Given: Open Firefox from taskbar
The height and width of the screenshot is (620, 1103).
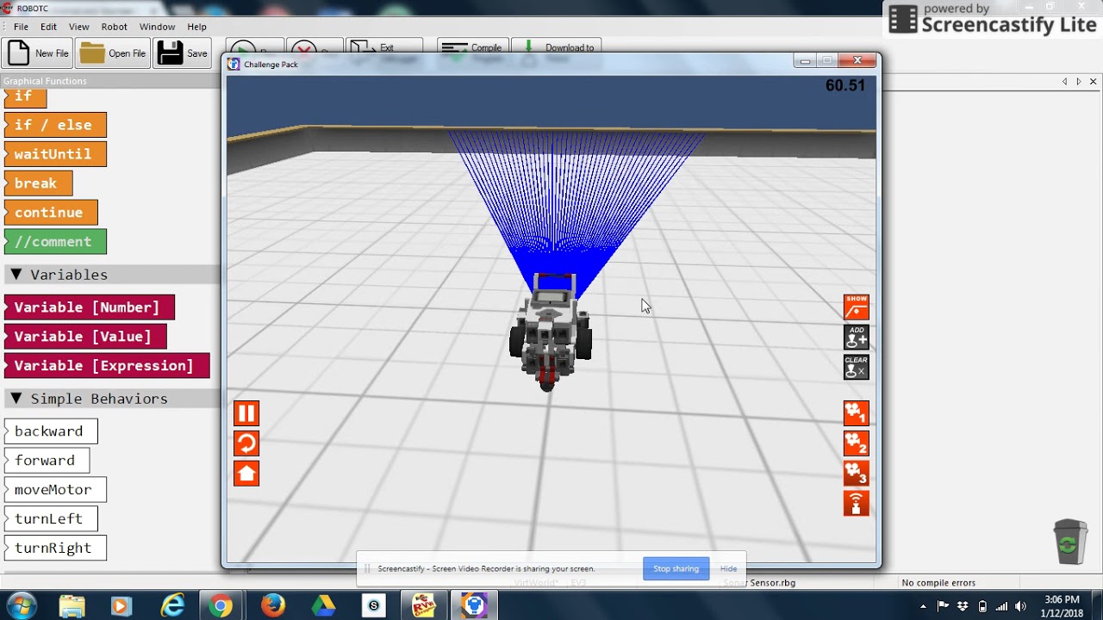Looking at the screenshot, I should [x=272, y=606].
